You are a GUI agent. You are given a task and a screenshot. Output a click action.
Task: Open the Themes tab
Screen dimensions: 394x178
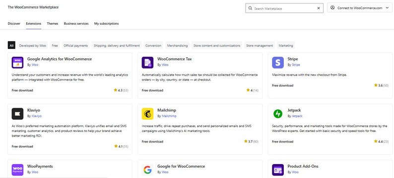(x=53, y=24)
